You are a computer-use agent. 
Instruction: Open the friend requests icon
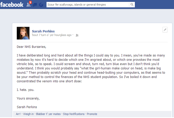pyautogui.click(x=28, y=5)
